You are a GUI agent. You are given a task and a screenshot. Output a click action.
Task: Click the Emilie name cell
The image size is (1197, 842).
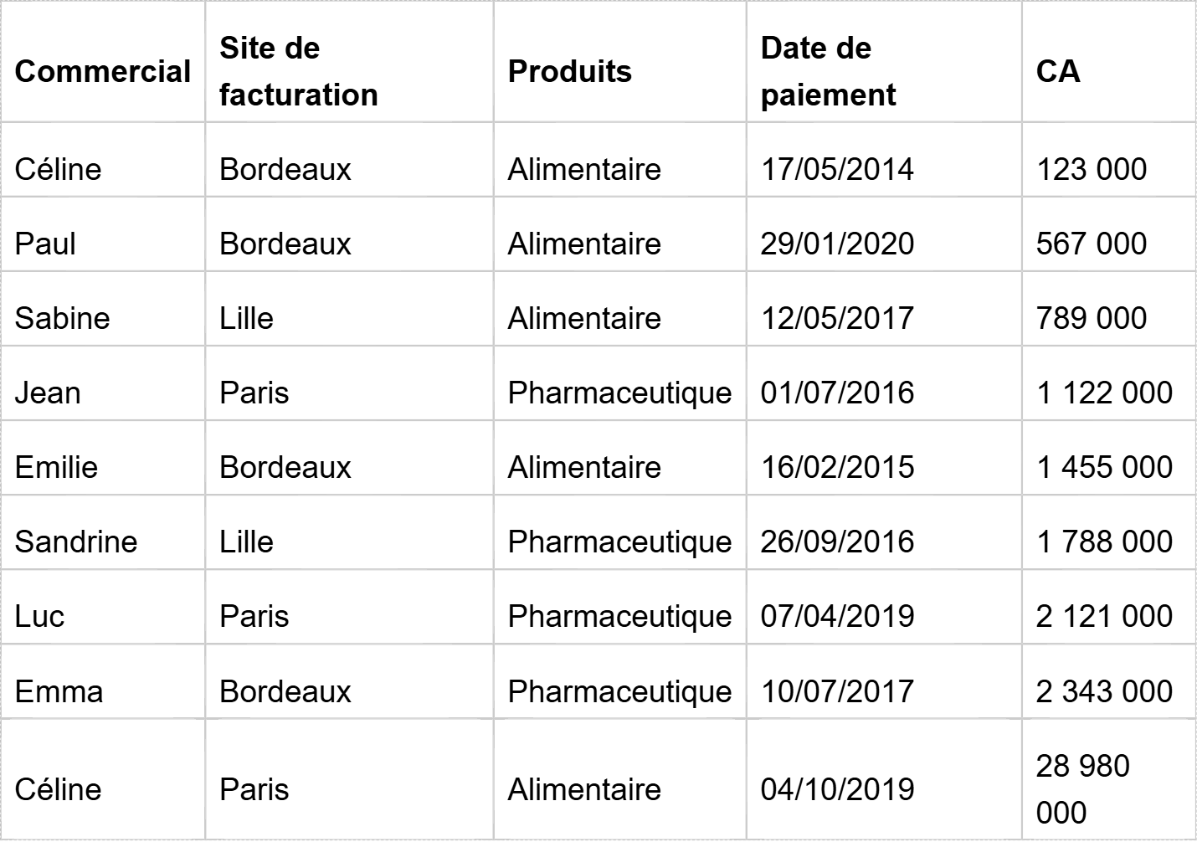coord(56,467)
